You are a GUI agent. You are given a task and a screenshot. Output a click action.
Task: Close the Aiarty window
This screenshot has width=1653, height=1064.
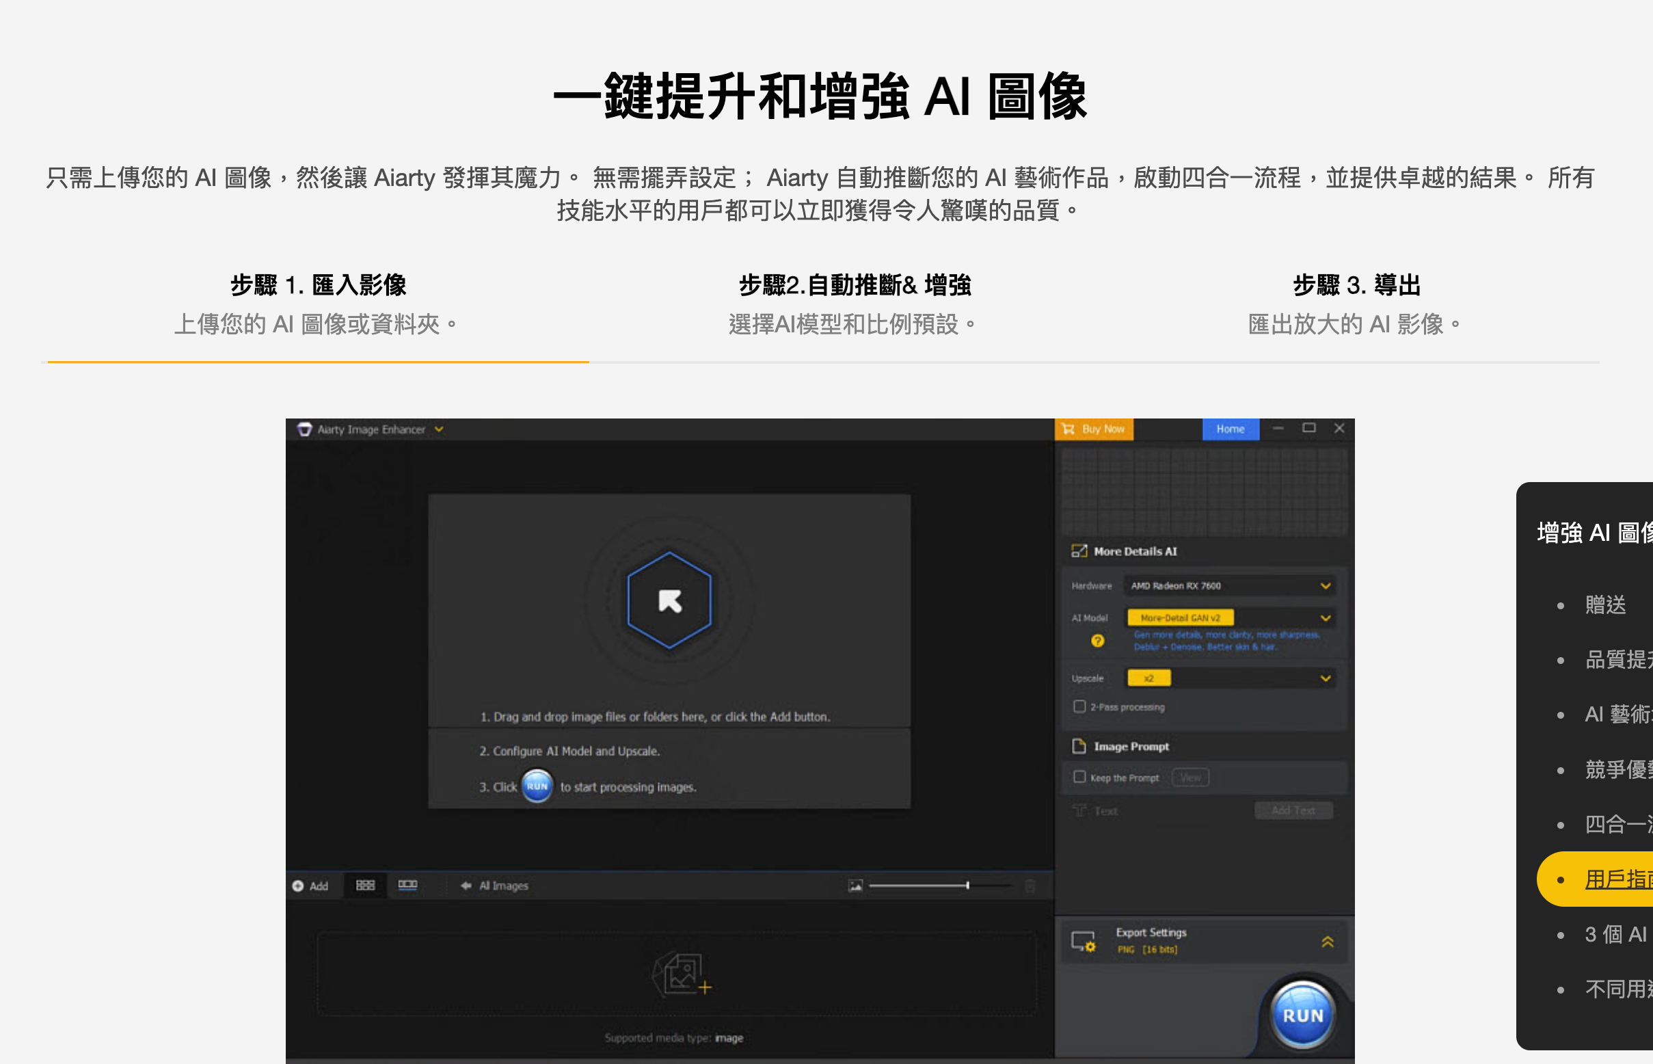(x=1339, y=428)
